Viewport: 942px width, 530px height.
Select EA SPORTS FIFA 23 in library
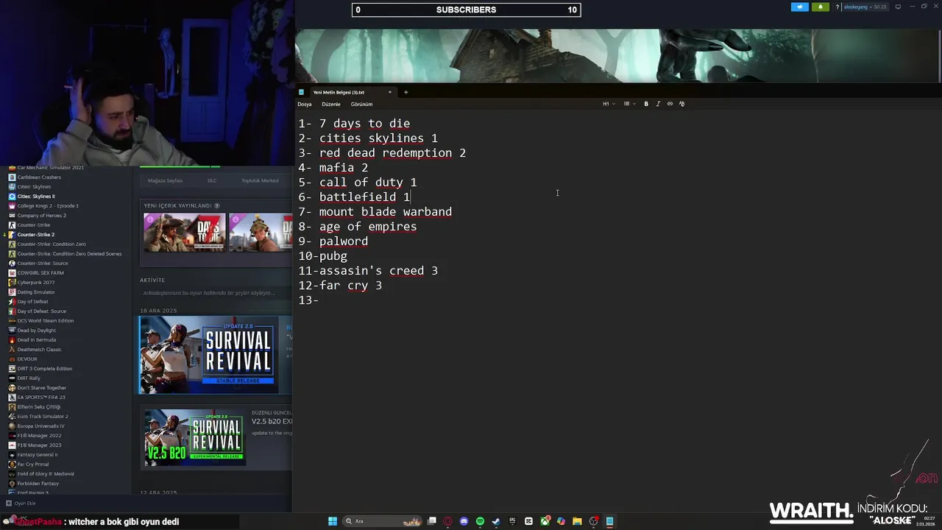(x=41, y=397)
